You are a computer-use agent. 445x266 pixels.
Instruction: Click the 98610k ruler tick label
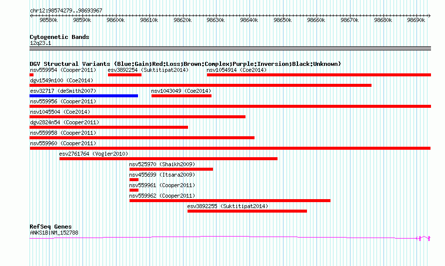149,20
